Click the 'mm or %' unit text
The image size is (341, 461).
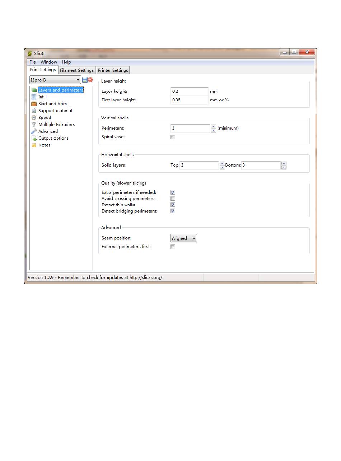click(219, 100)
